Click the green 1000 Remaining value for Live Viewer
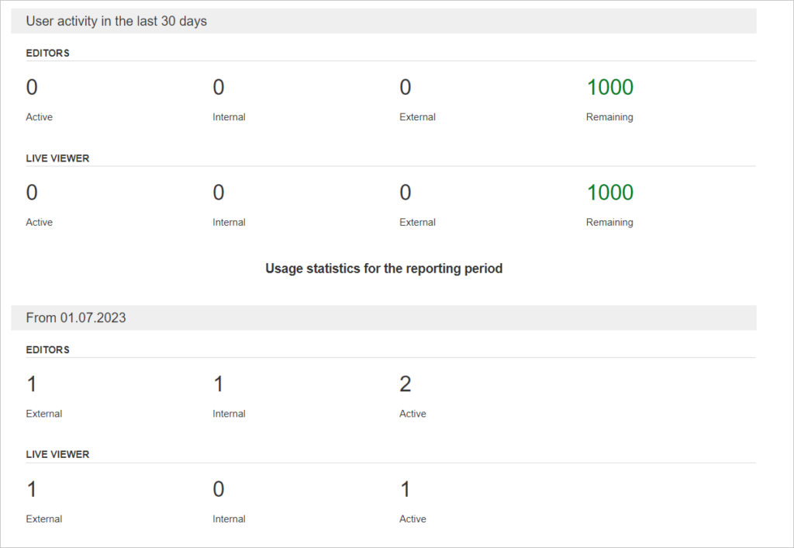This screenshot has width=794, height=548. coord(609,192)
